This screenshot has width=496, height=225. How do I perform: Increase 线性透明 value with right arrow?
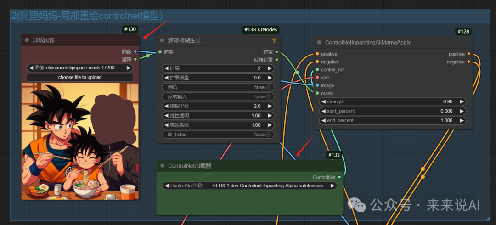point(270,116)
